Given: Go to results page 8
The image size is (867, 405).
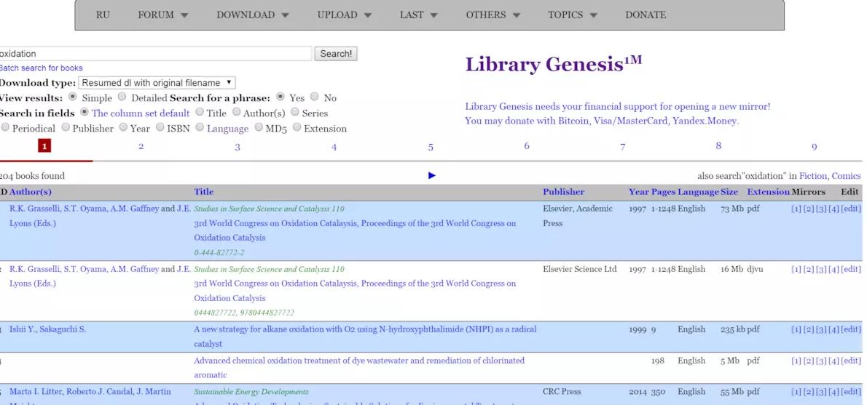Looking at the screenshot, I should click(718, 145).
